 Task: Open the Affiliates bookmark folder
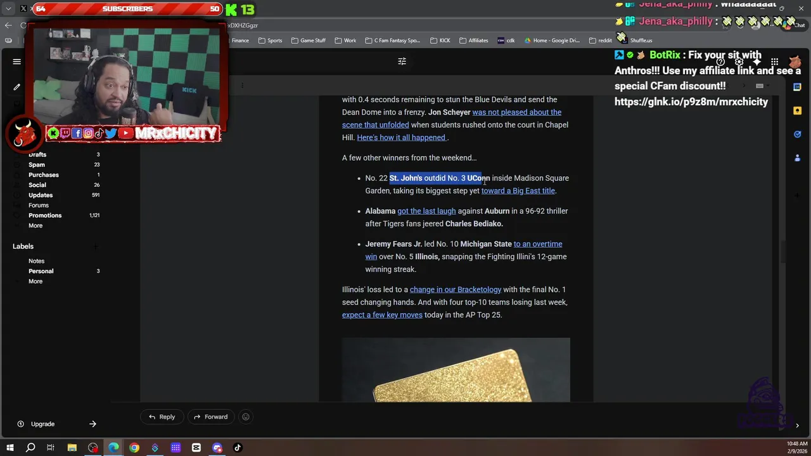pyautogui.click(x=473, y=41)
